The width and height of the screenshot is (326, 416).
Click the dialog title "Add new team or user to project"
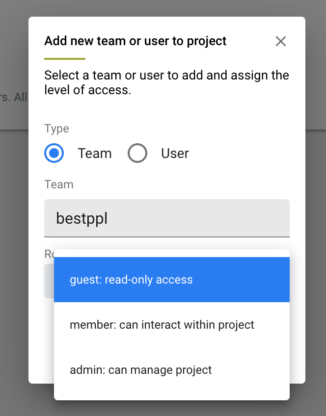pyautogui.click(x=135, y=41)
